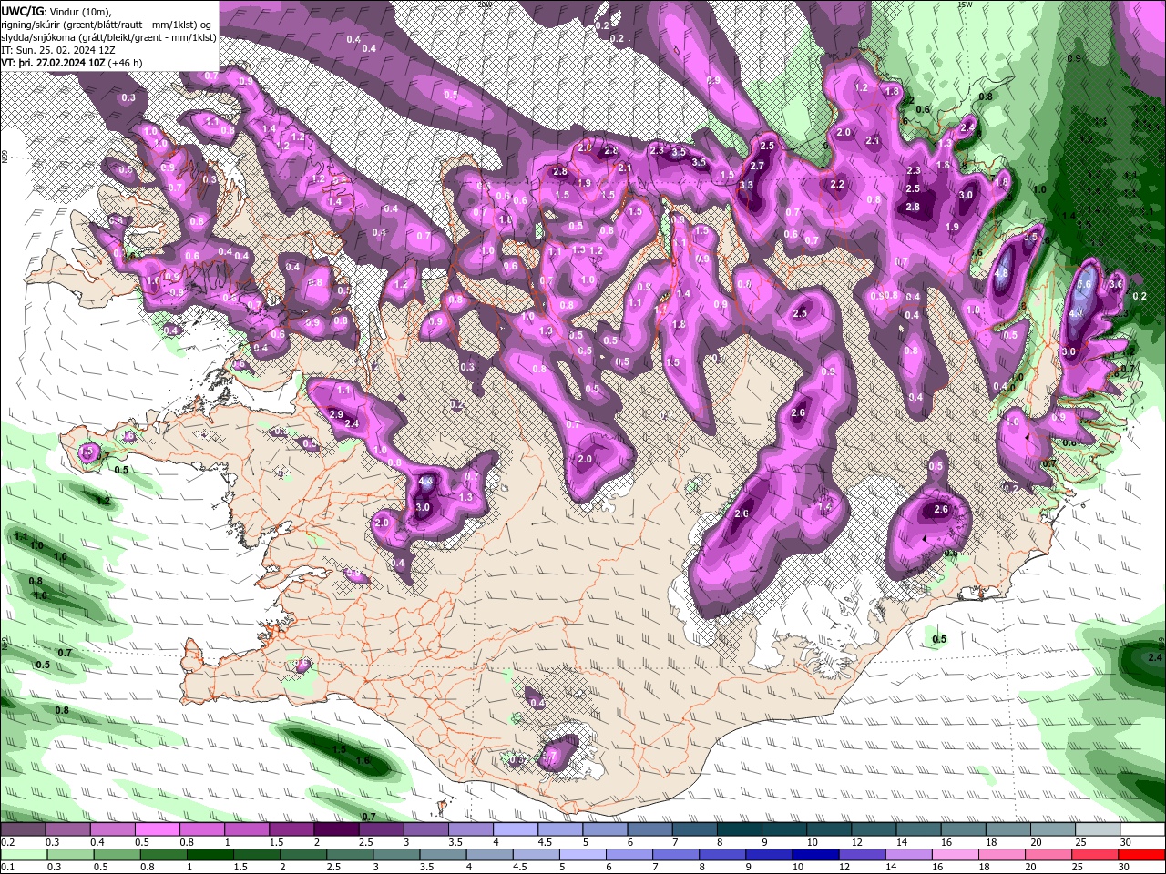Select the snow scale swatch between 0.5 and 0.8
Viewport: 1166px width, 874px height.
(x=158, y=829)
